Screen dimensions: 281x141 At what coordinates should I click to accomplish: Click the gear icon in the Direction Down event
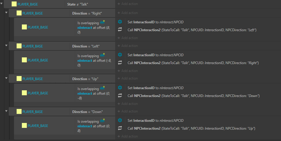point(120,120)
